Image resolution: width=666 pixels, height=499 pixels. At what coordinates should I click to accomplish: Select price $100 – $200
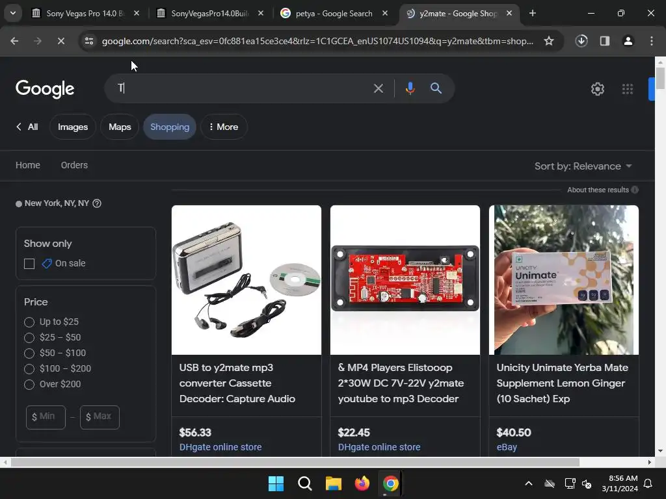click(29, 369)
